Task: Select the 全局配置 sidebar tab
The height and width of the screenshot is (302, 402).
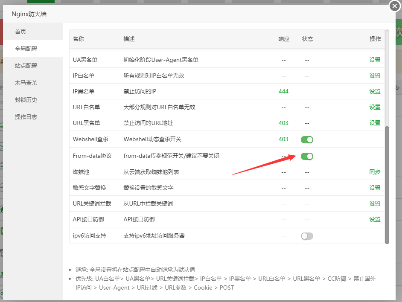Action: [x=33, y=49]
